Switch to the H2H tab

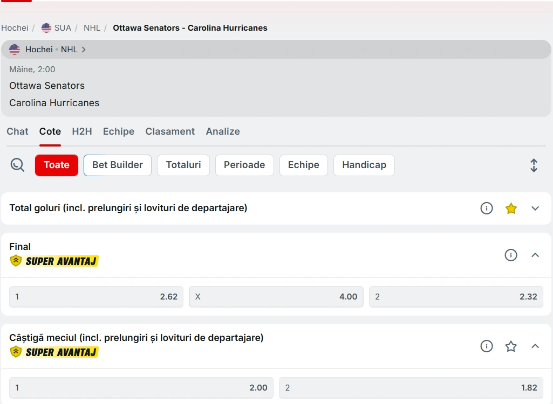(82, 131)
